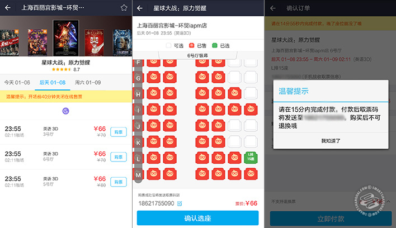Tap the edit icon beside phone number 18621755090
Image resolution: width=396 pixels, height=228 pixels.
click(x=180, y=203)
